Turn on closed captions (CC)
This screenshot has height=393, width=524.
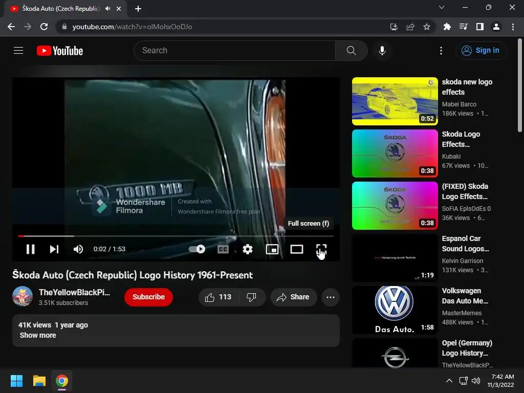point(223,249)
